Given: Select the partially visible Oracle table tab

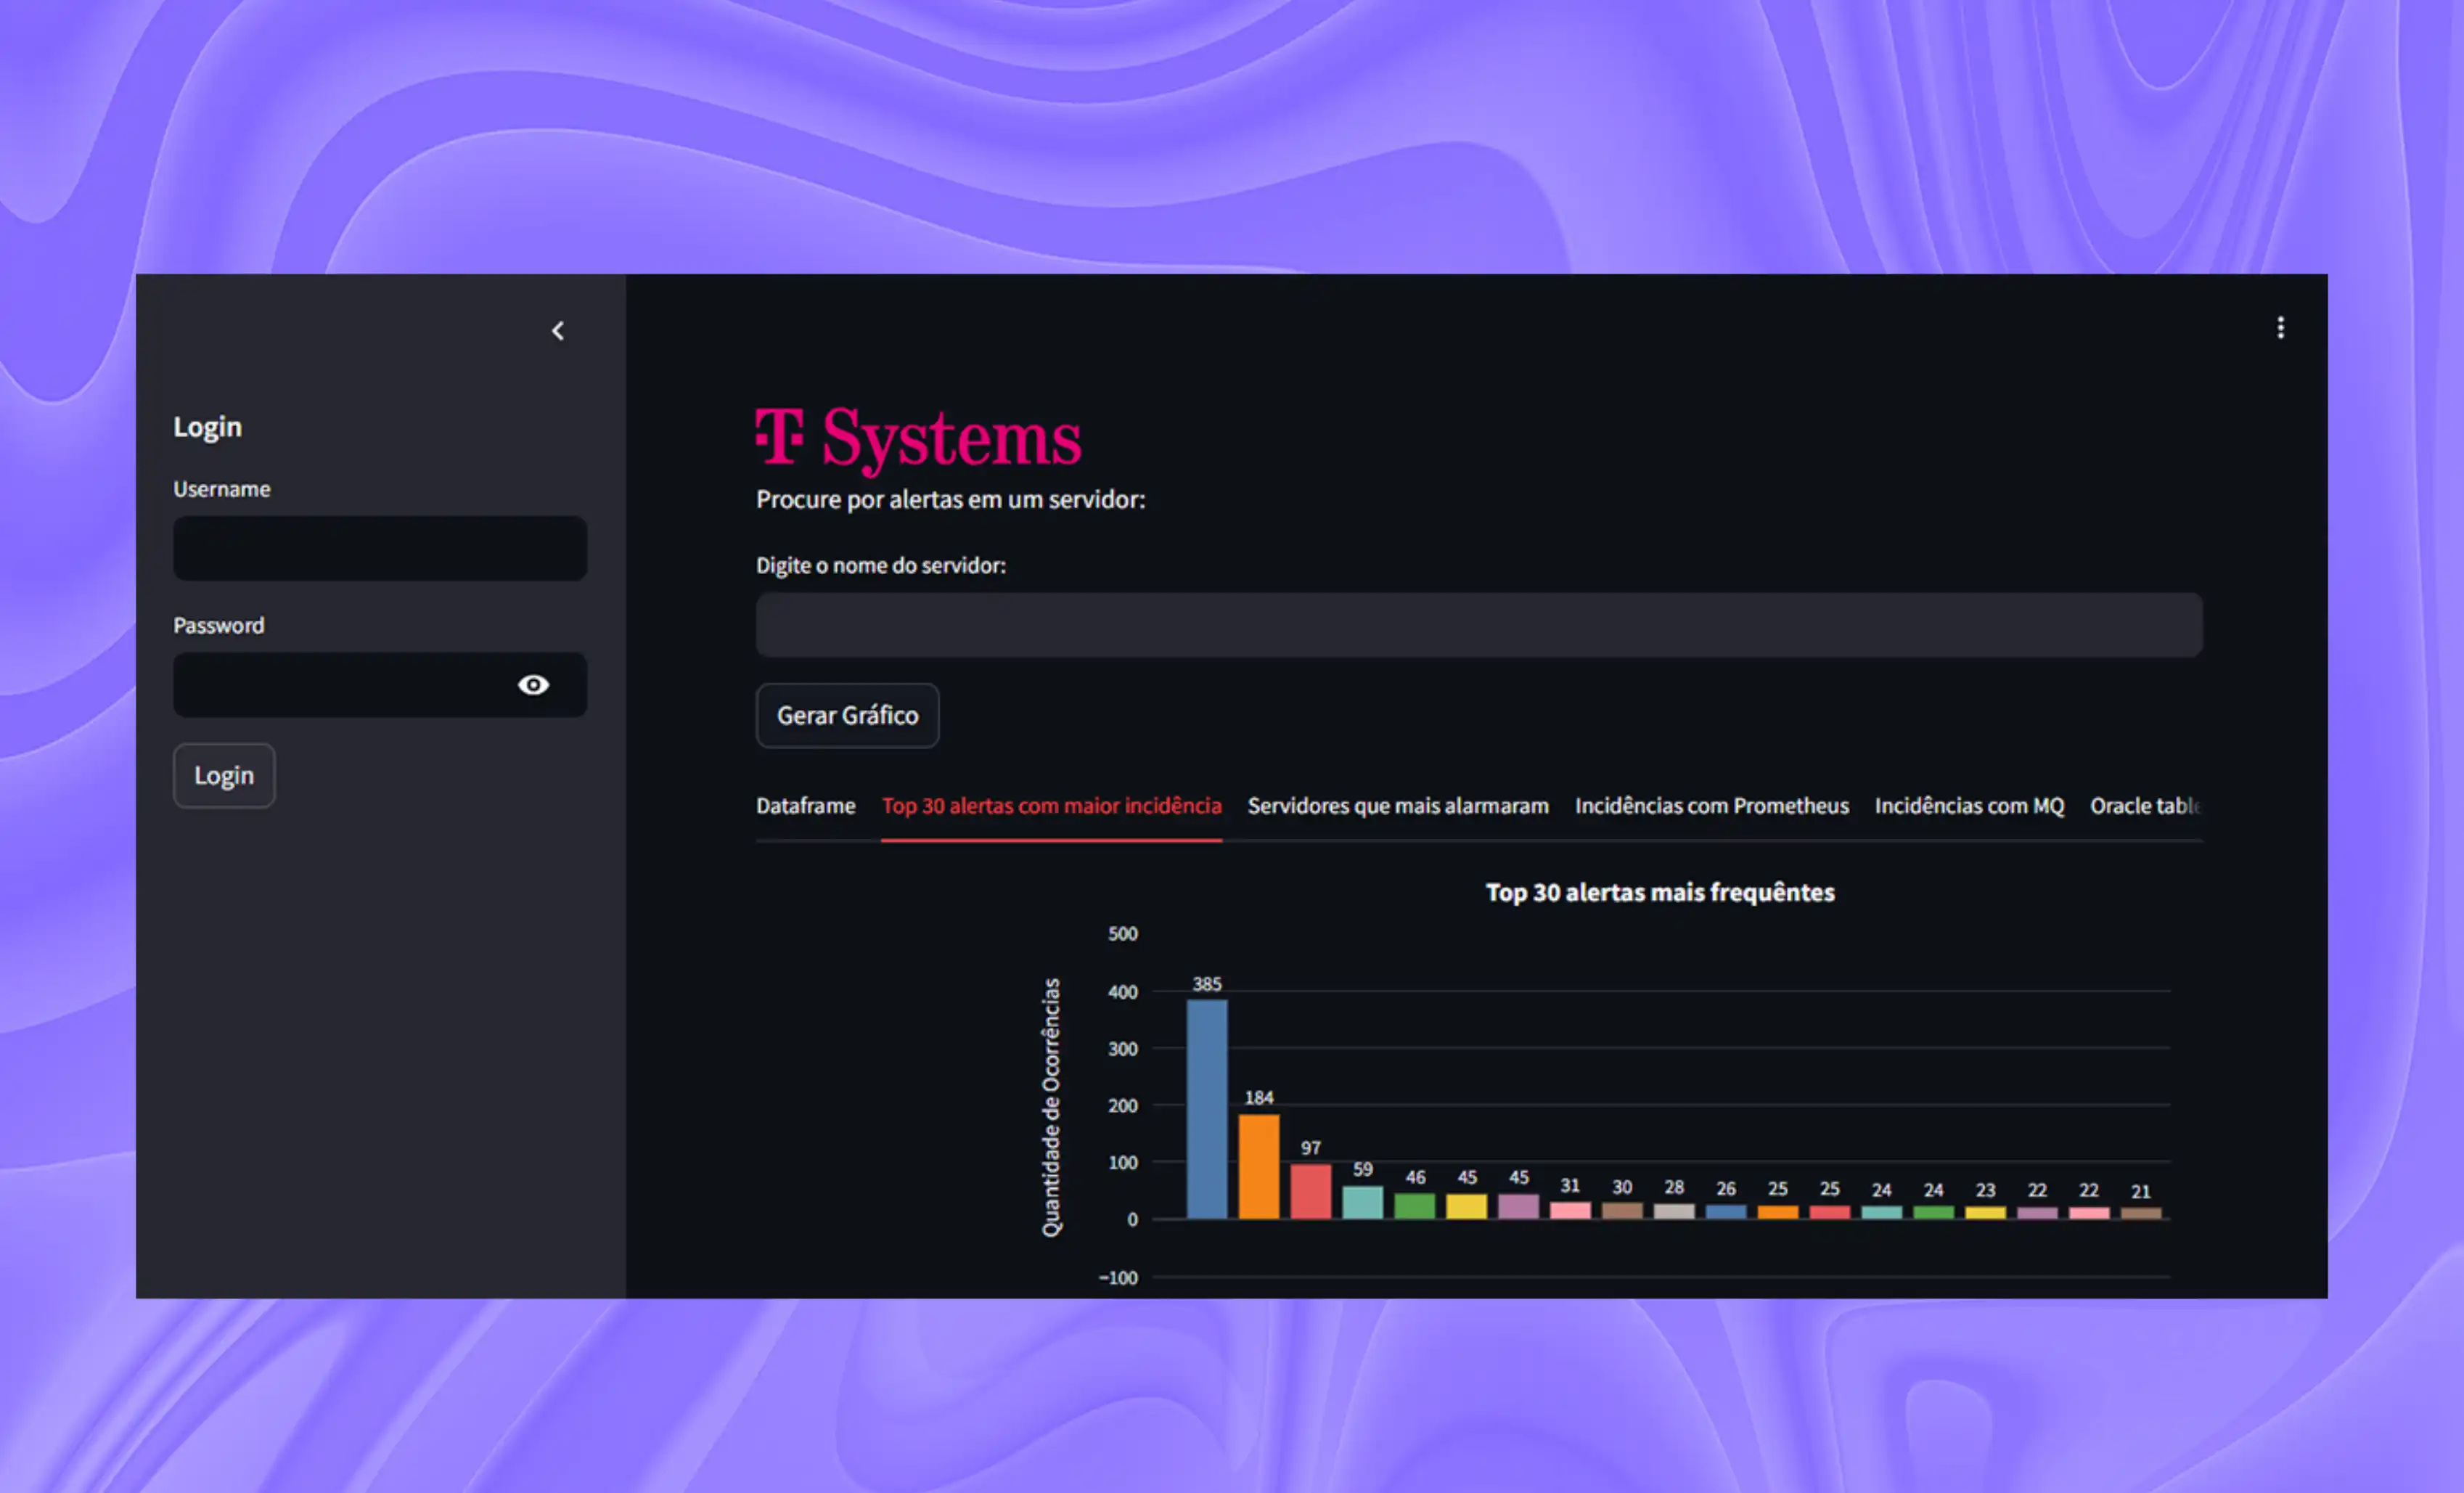Looking at the screenshot, I should [x=2143, y=806].
